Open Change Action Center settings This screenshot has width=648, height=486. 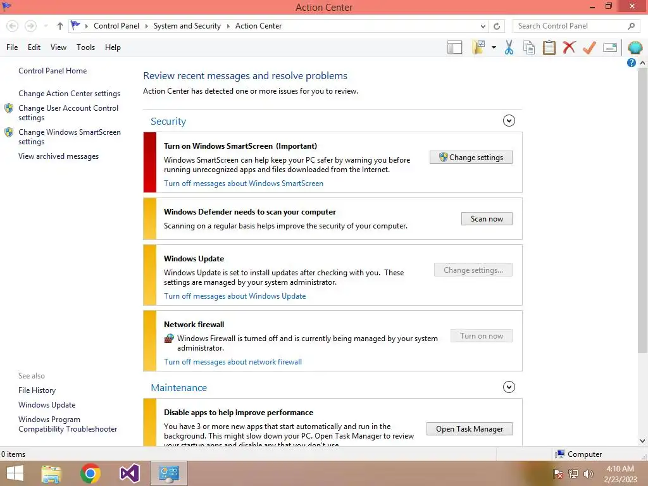click(69, 94)
